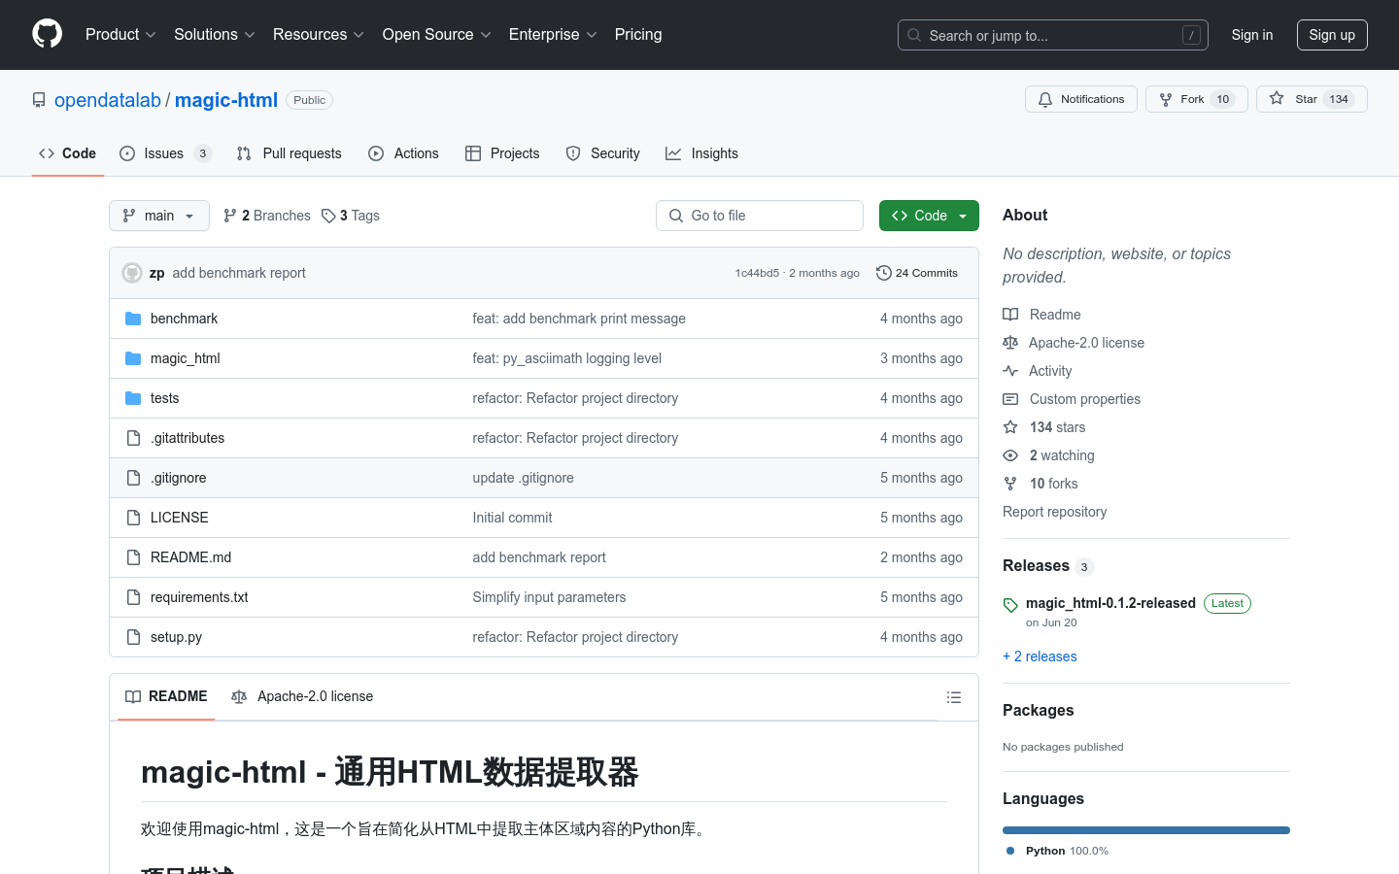This screenshot has height=874, width=1399.
Task: Click the Go to file search field
Action: 760,216
